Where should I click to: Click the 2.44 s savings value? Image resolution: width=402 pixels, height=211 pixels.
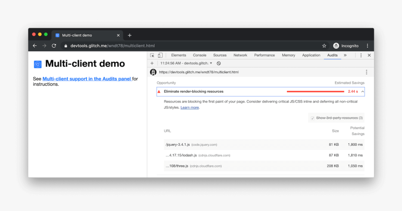point(353,91)
